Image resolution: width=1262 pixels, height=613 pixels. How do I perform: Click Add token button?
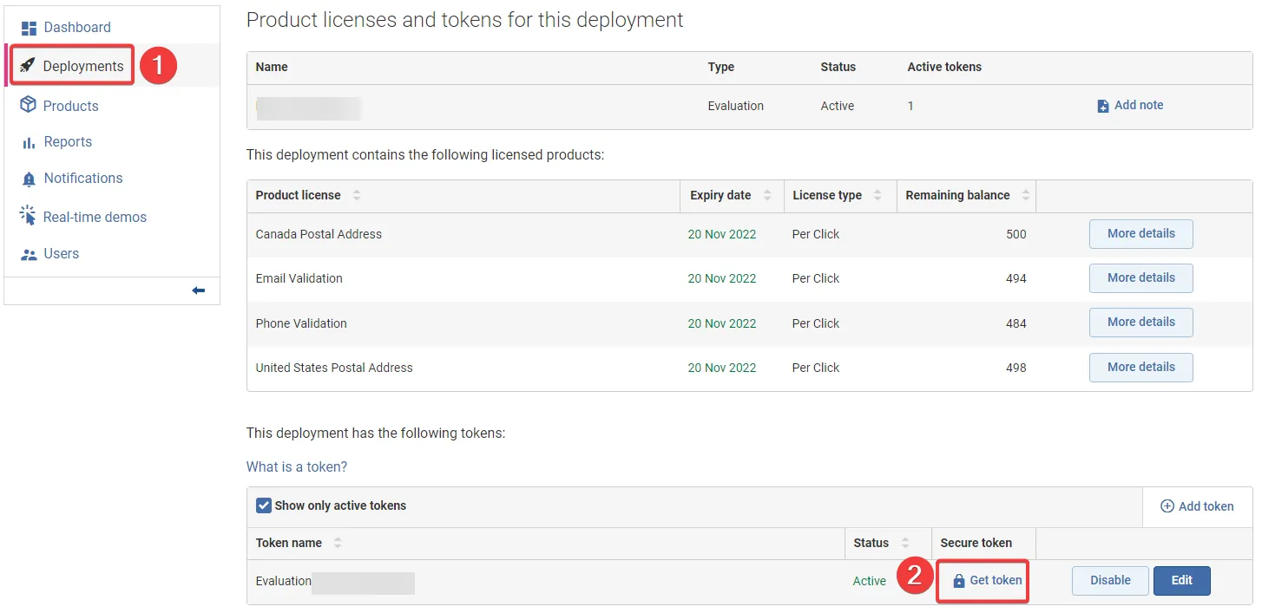[x=1197, y=506]
